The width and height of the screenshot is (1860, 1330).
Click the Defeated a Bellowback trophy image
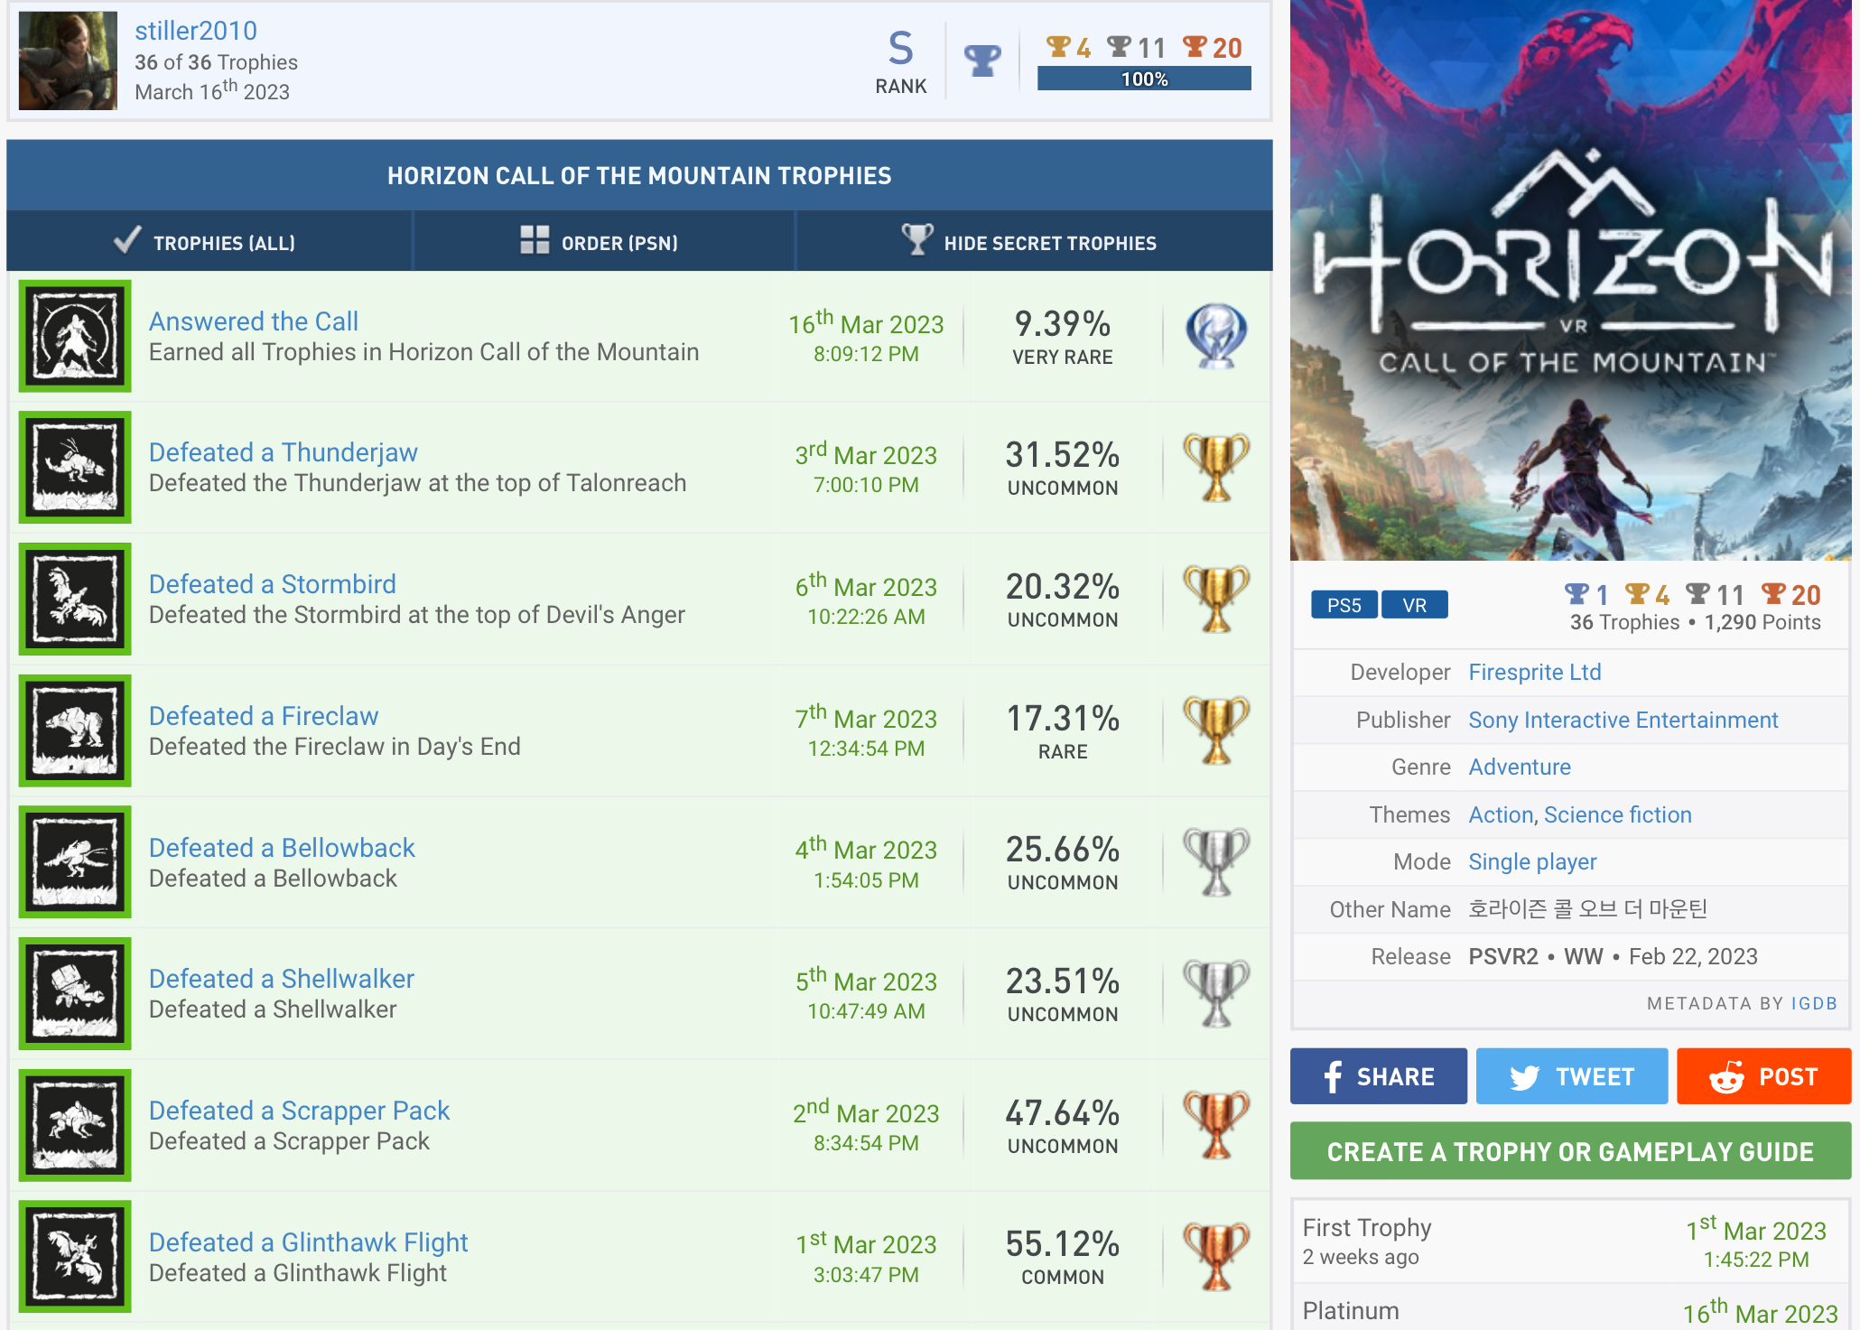[x=75, y=862]
